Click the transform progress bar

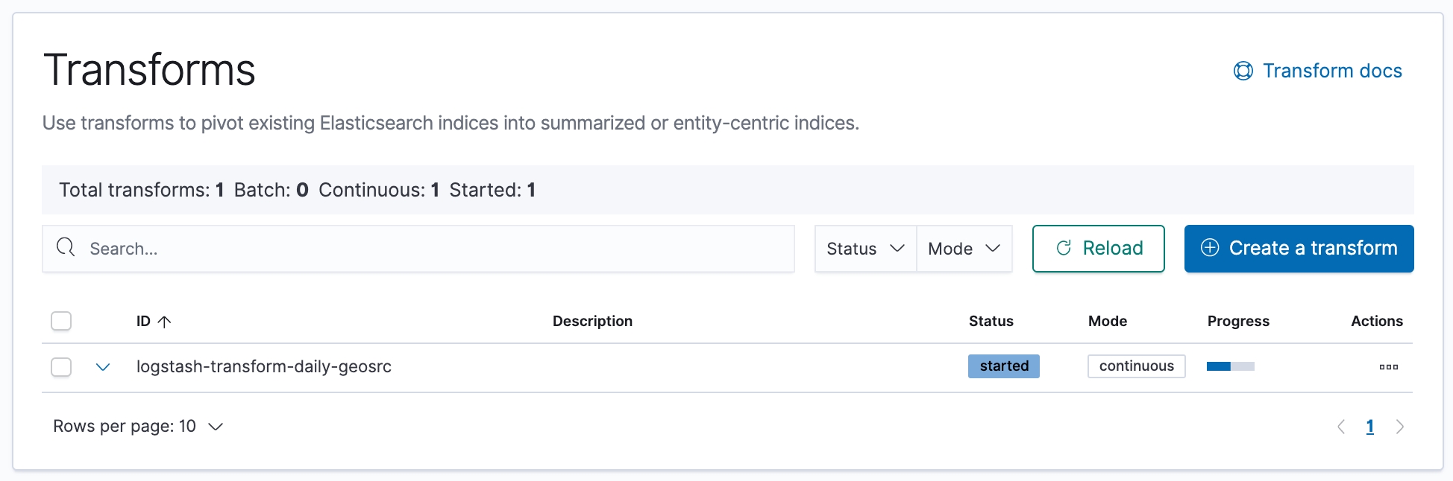[1230, 366]
